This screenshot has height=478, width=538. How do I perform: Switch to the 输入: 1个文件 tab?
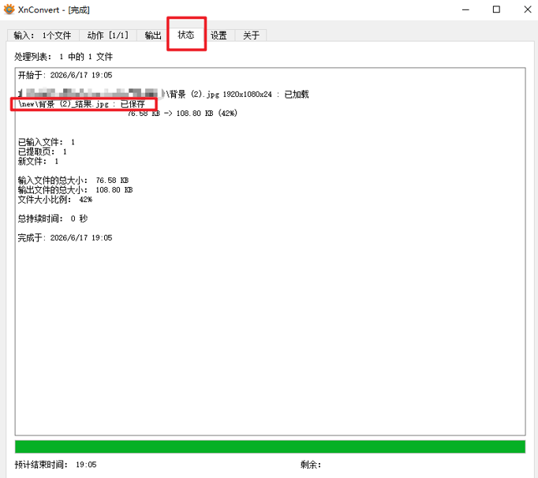43,35
